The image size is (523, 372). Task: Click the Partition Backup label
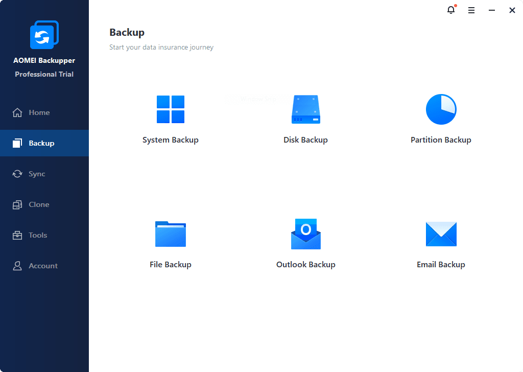point(441,140)
